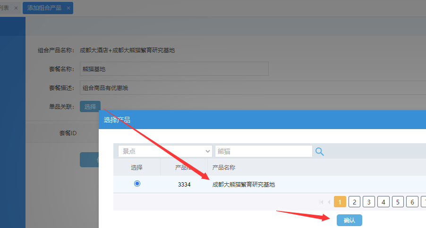Screen dimensions: 426x228
Task: Switch to the 添加组合产品 tab
Action: (x=44, y=8)
